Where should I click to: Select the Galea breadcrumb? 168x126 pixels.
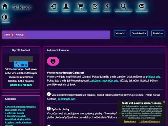tap(7, 35)
